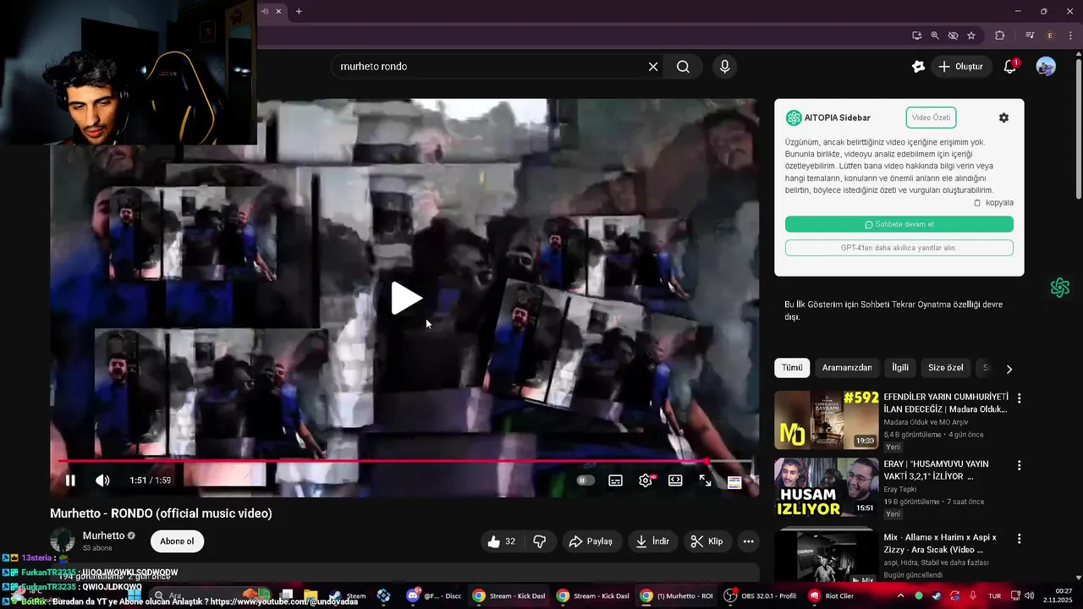Subscribe with the 'Abone ol' button

pos(177,541)
